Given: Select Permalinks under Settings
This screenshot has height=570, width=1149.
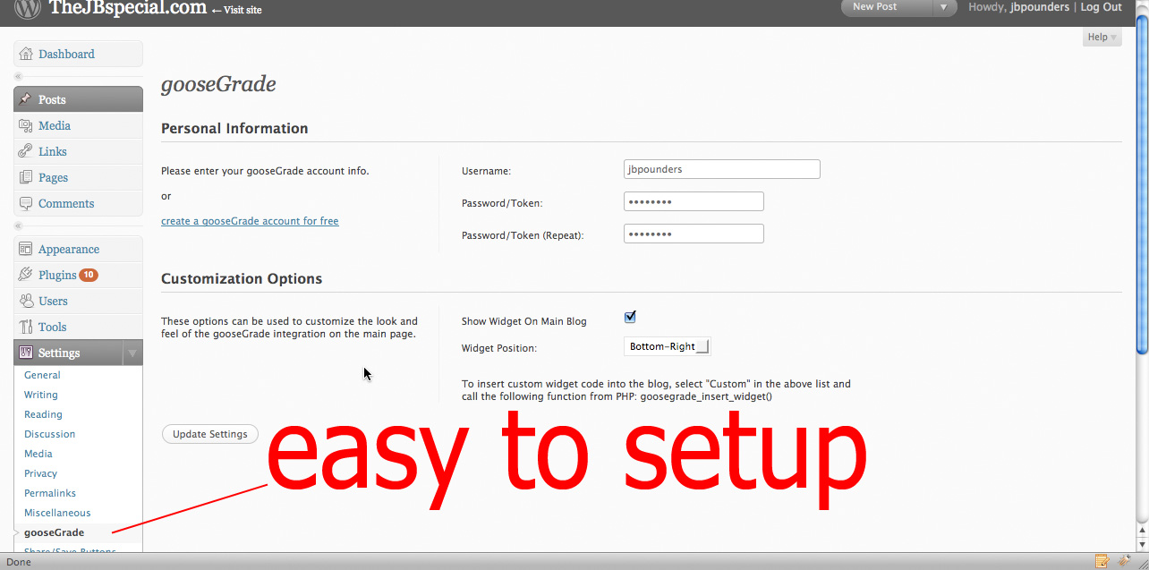Looking at the screenshot, I should [x=50, y=493].
